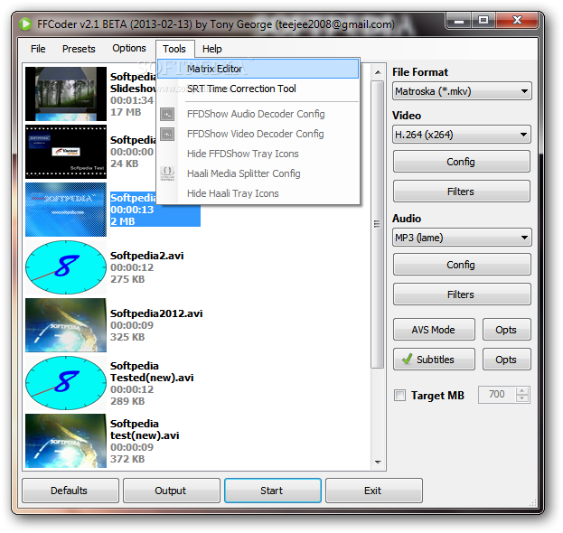Choose Hide FFDShow Tray Icons

pos(258,154)
